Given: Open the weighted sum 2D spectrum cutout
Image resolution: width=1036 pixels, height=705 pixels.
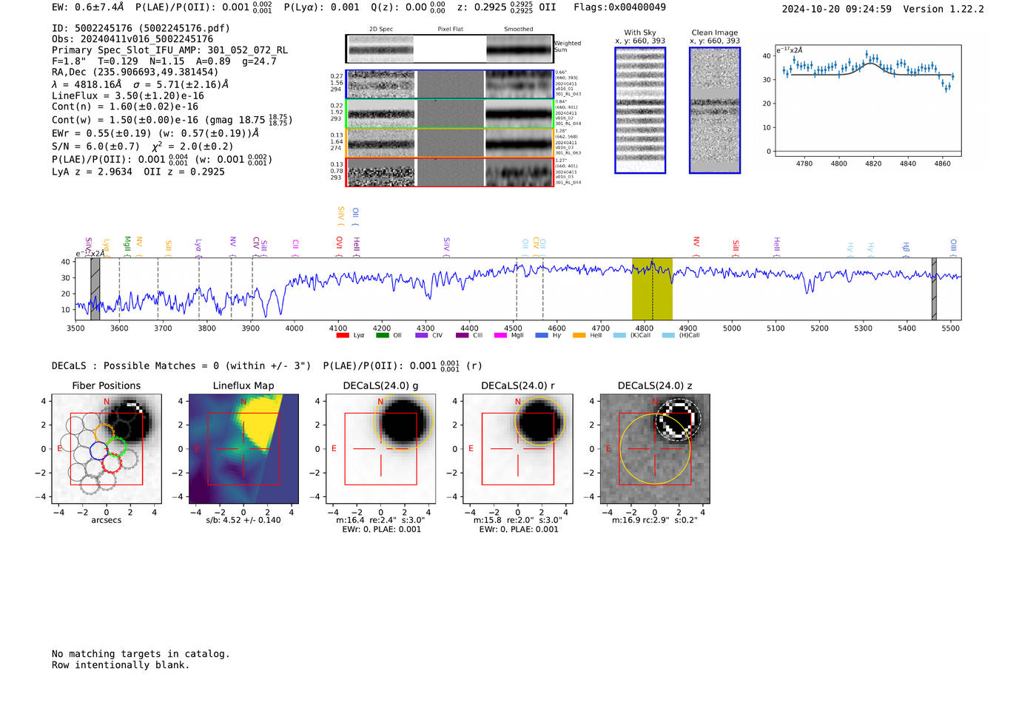Looking at the screenshot, I should (449, 50).
